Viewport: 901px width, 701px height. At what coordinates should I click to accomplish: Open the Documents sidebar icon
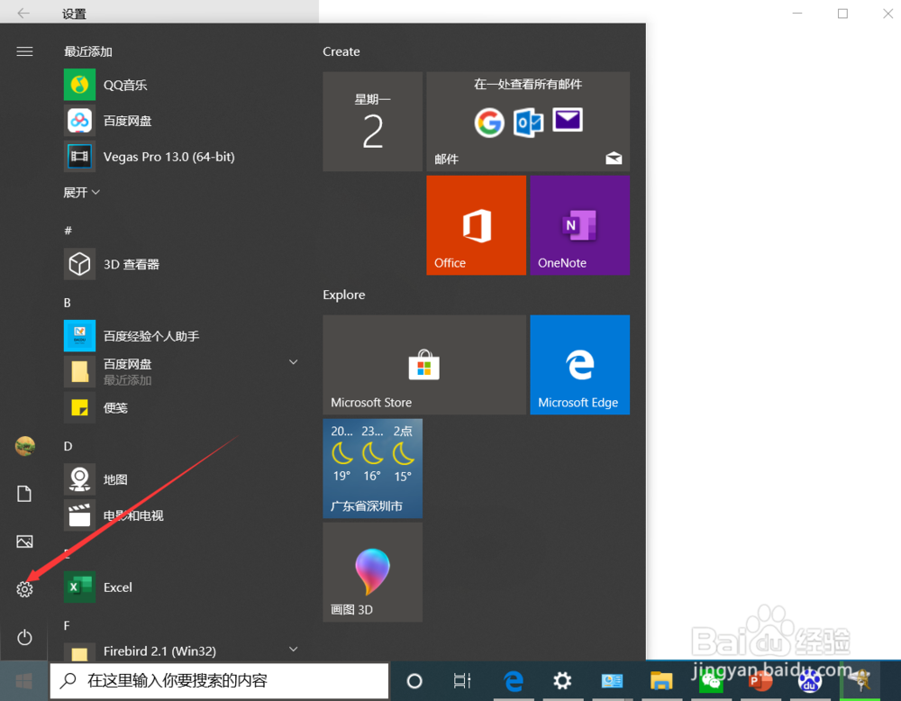(24, 494)
